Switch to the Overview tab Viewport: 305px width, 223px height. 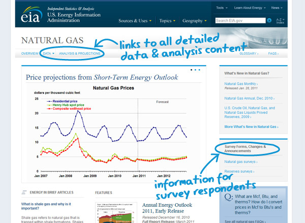tap(30, 53)
